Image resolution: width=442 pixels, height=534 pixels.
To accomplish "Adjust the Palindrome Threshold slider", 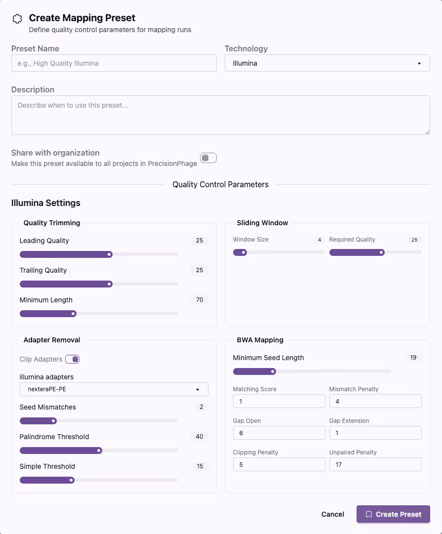I will [x=99, y=451].
